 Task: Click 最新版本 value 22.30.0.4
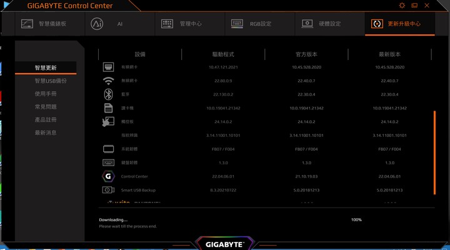390,94
